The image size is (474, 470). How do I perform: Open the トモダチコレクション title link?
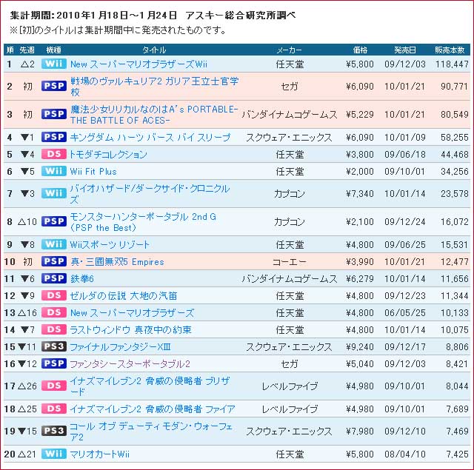click(109, 155)
